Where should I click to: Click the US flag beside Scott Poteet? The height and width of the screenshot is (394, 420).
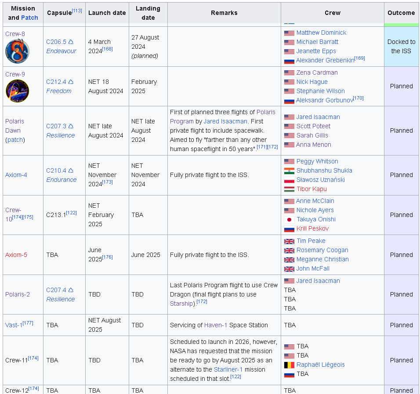point(289,127)
